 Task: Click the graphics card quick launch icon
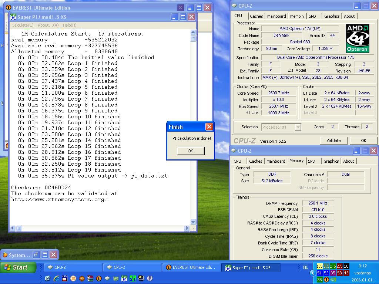coord(116,278)
